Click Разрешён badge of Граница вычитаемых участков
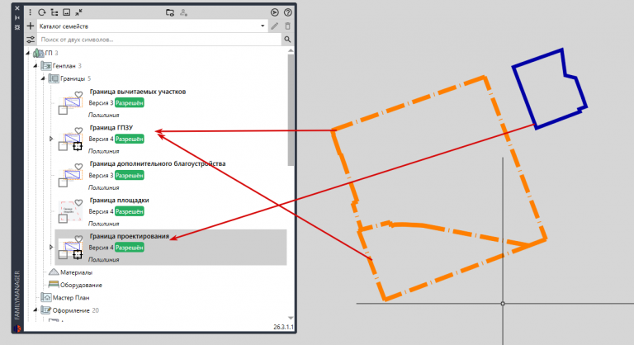634x345 pixels. [x=130, y=102]
